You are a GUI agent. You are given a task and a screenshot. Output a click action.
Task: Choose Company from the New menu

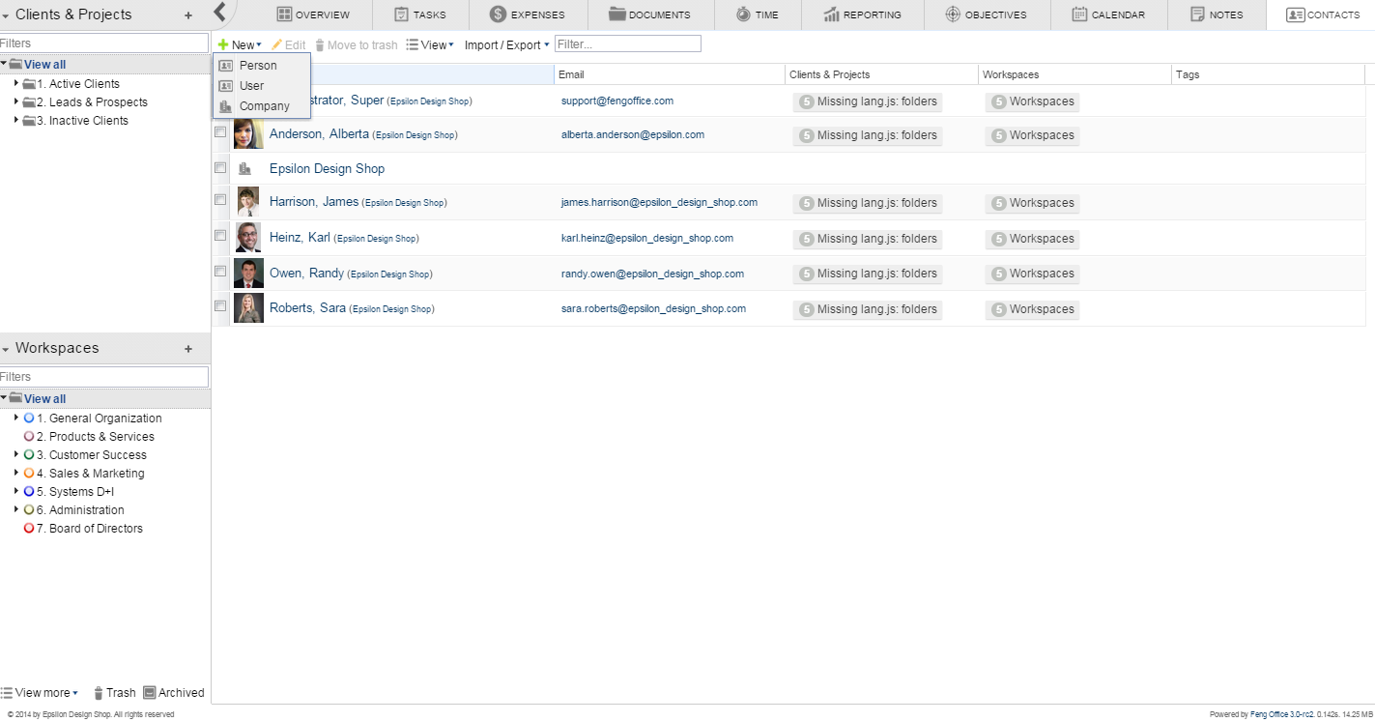coord(264,106)
